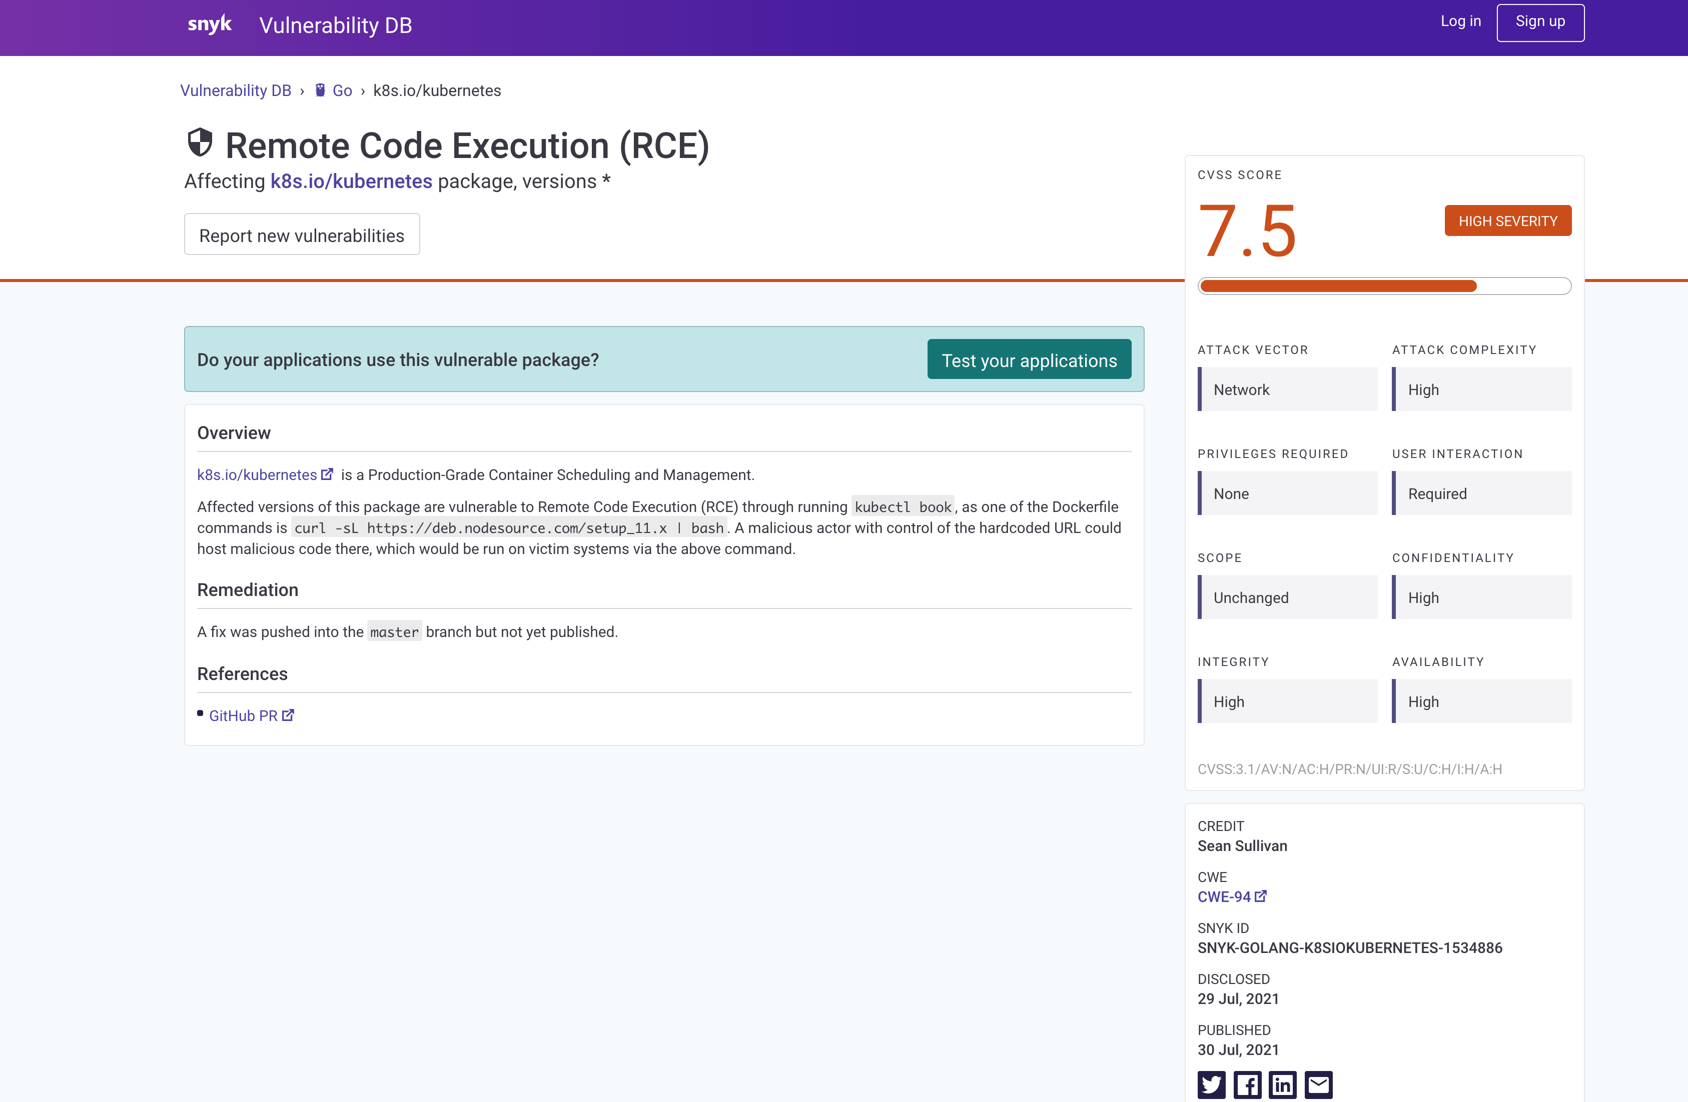Image resolution: width=1688 pixels, height=1102 pixels.
Task: Select k8s.io/kubernetes breadcrumb text
Action: [437, 90]
